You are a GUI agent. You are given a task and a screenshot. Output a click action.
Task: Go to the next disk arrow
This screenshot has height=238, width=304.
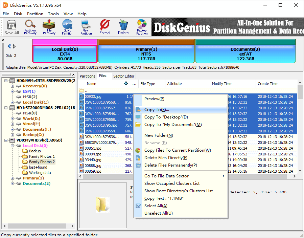[x=15, y=46]
